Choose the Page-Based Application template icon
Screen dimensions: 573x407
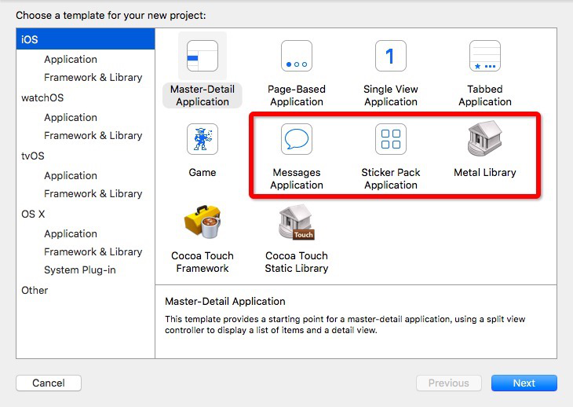(296, 57)
